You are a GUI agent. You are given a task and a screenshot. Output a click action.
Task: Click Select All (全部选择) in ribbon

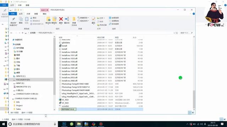[x=114, y=18]
